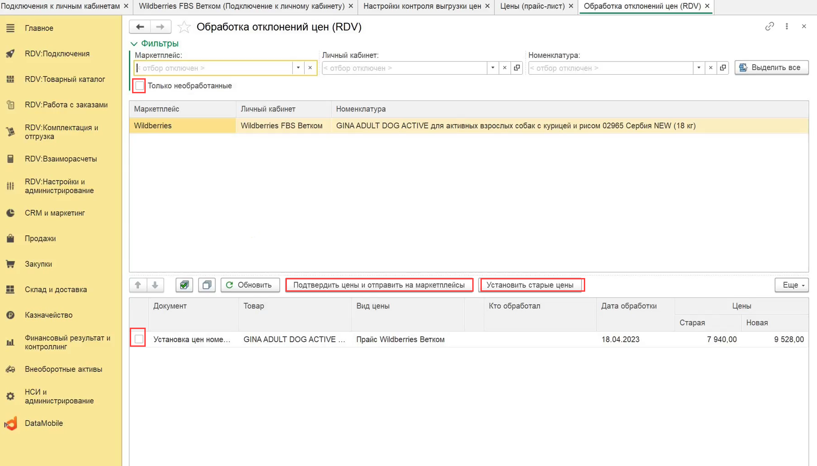Open the Номенклатура filter dropdown
The width and height of the screenshot is (817, 466).
(699, 68)
